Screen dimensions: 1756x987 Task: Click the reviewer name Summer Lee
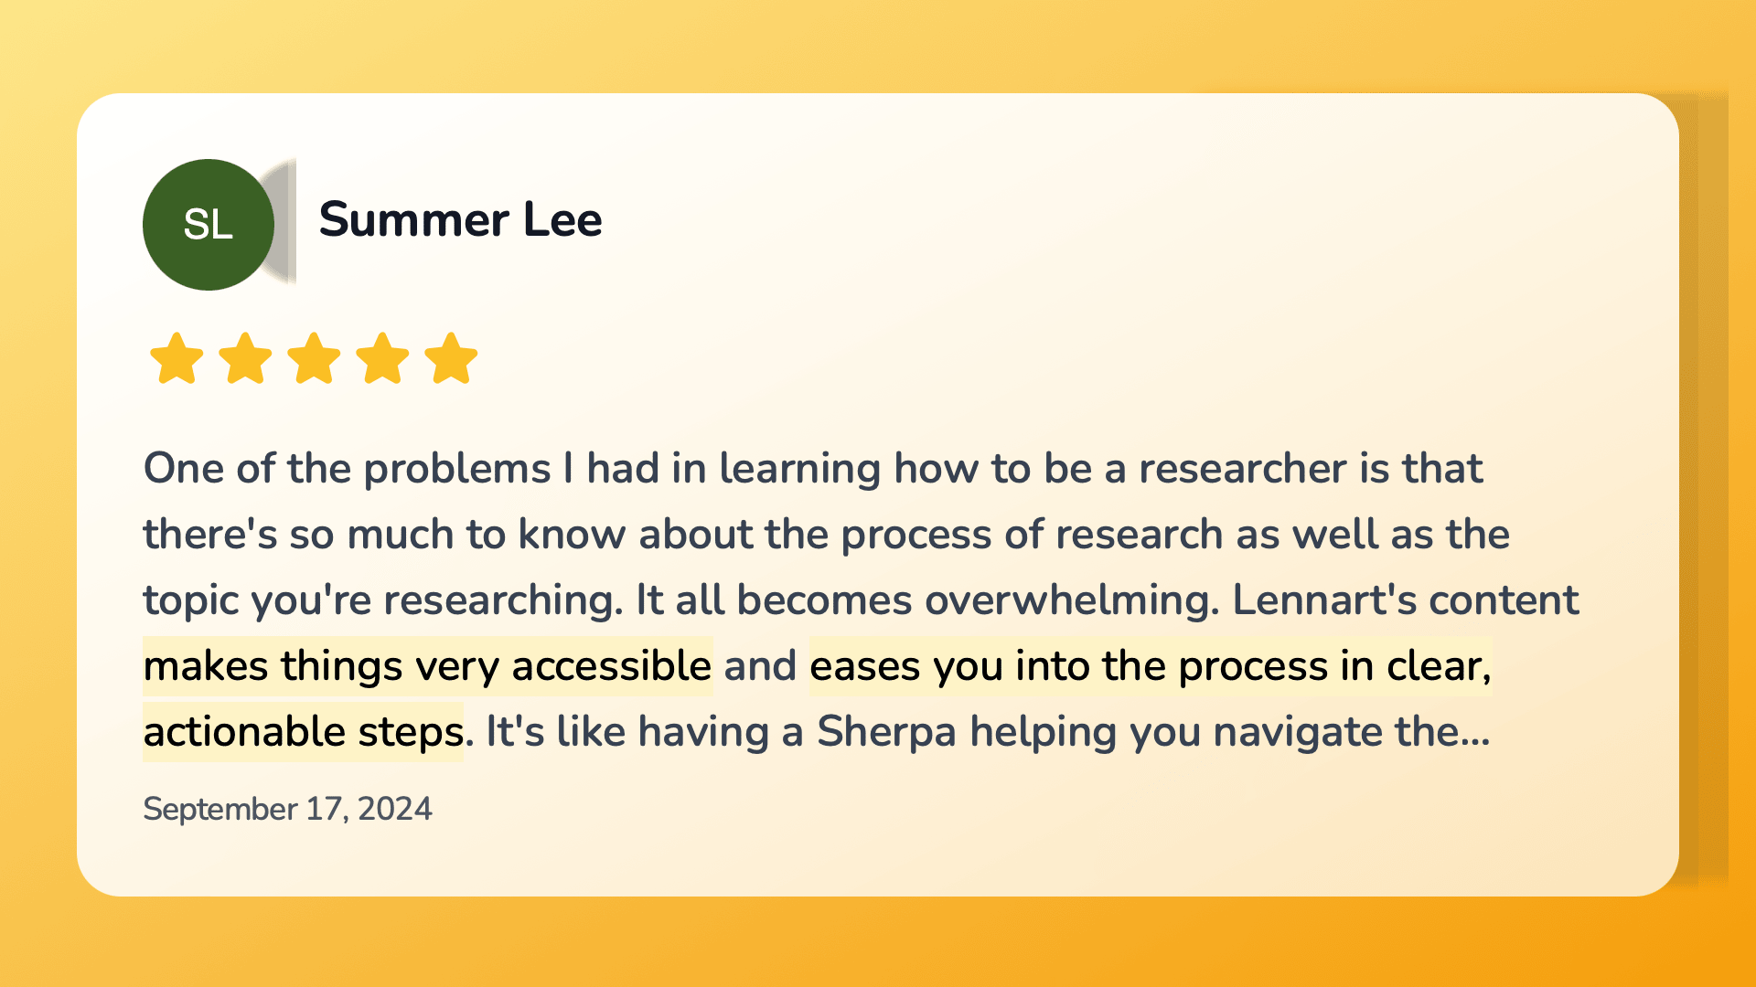point(460,220)
